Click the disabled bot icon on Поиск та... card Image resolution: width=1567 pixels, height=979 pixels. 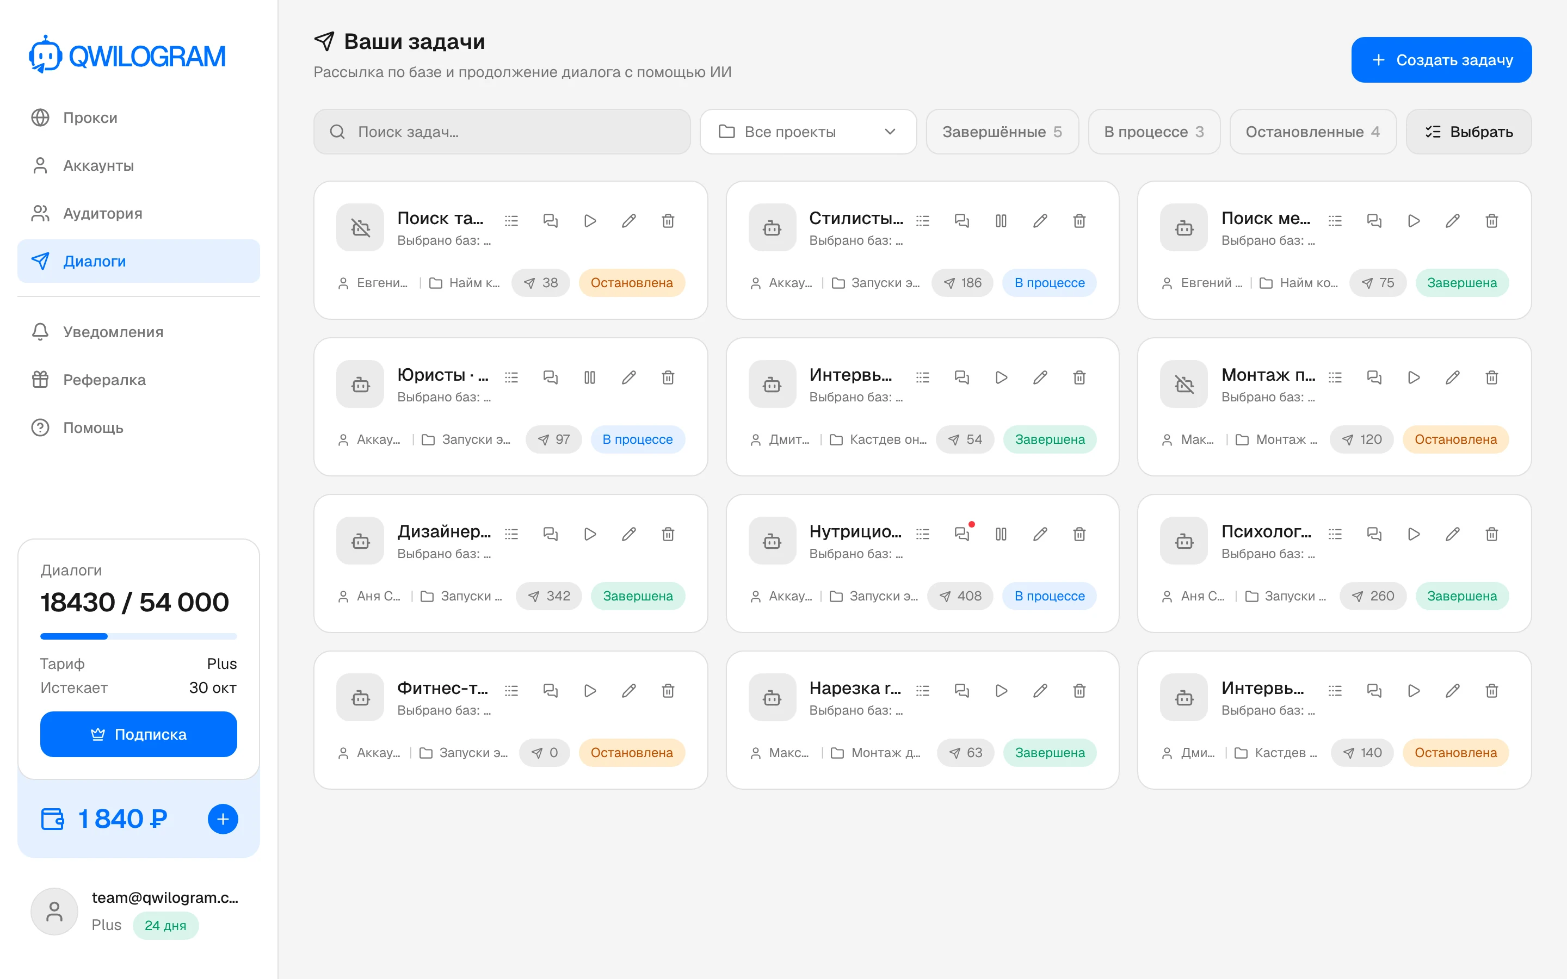pos(360,227)
